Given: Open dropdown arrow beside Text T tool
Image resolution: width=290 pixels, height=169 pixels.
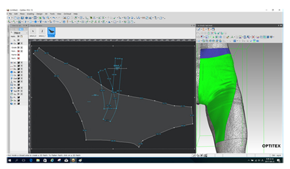Looking at the screenshot, I should [43, 21].
